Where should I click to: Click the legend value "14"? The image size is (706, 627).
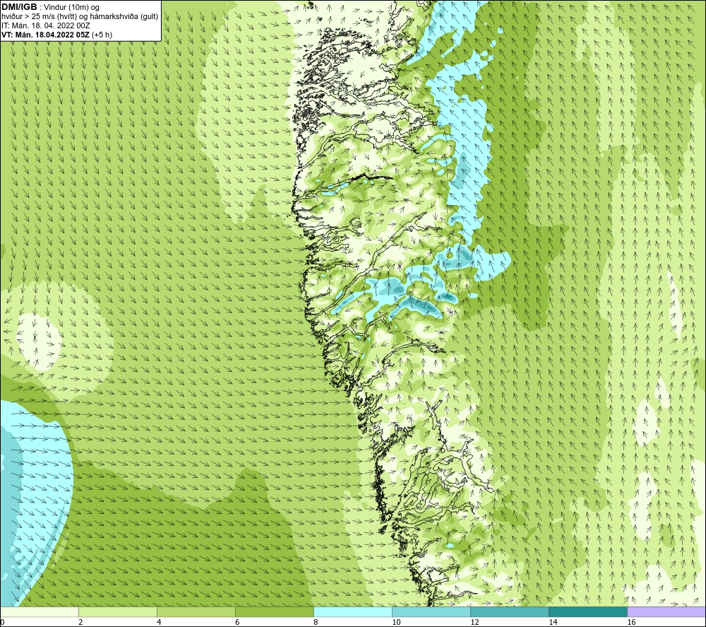coord(553,622)
